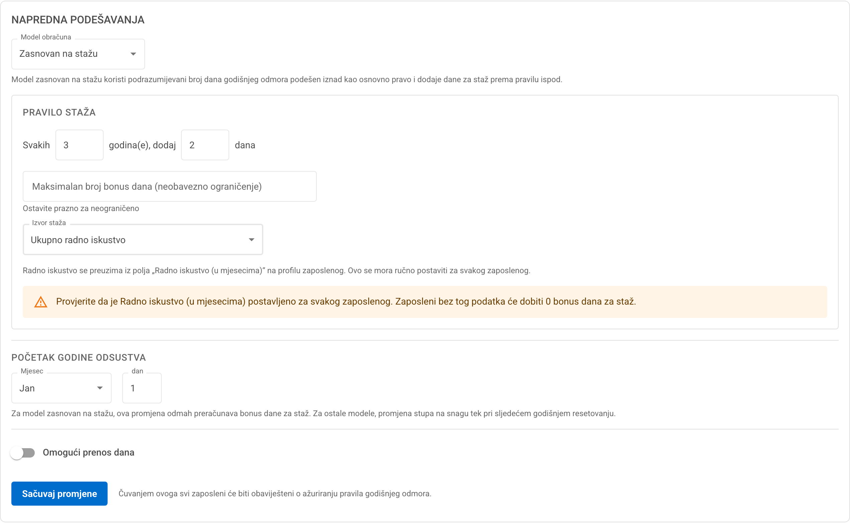Click the dan input showing 1
The image size is (850, 523).
point(142,388)
